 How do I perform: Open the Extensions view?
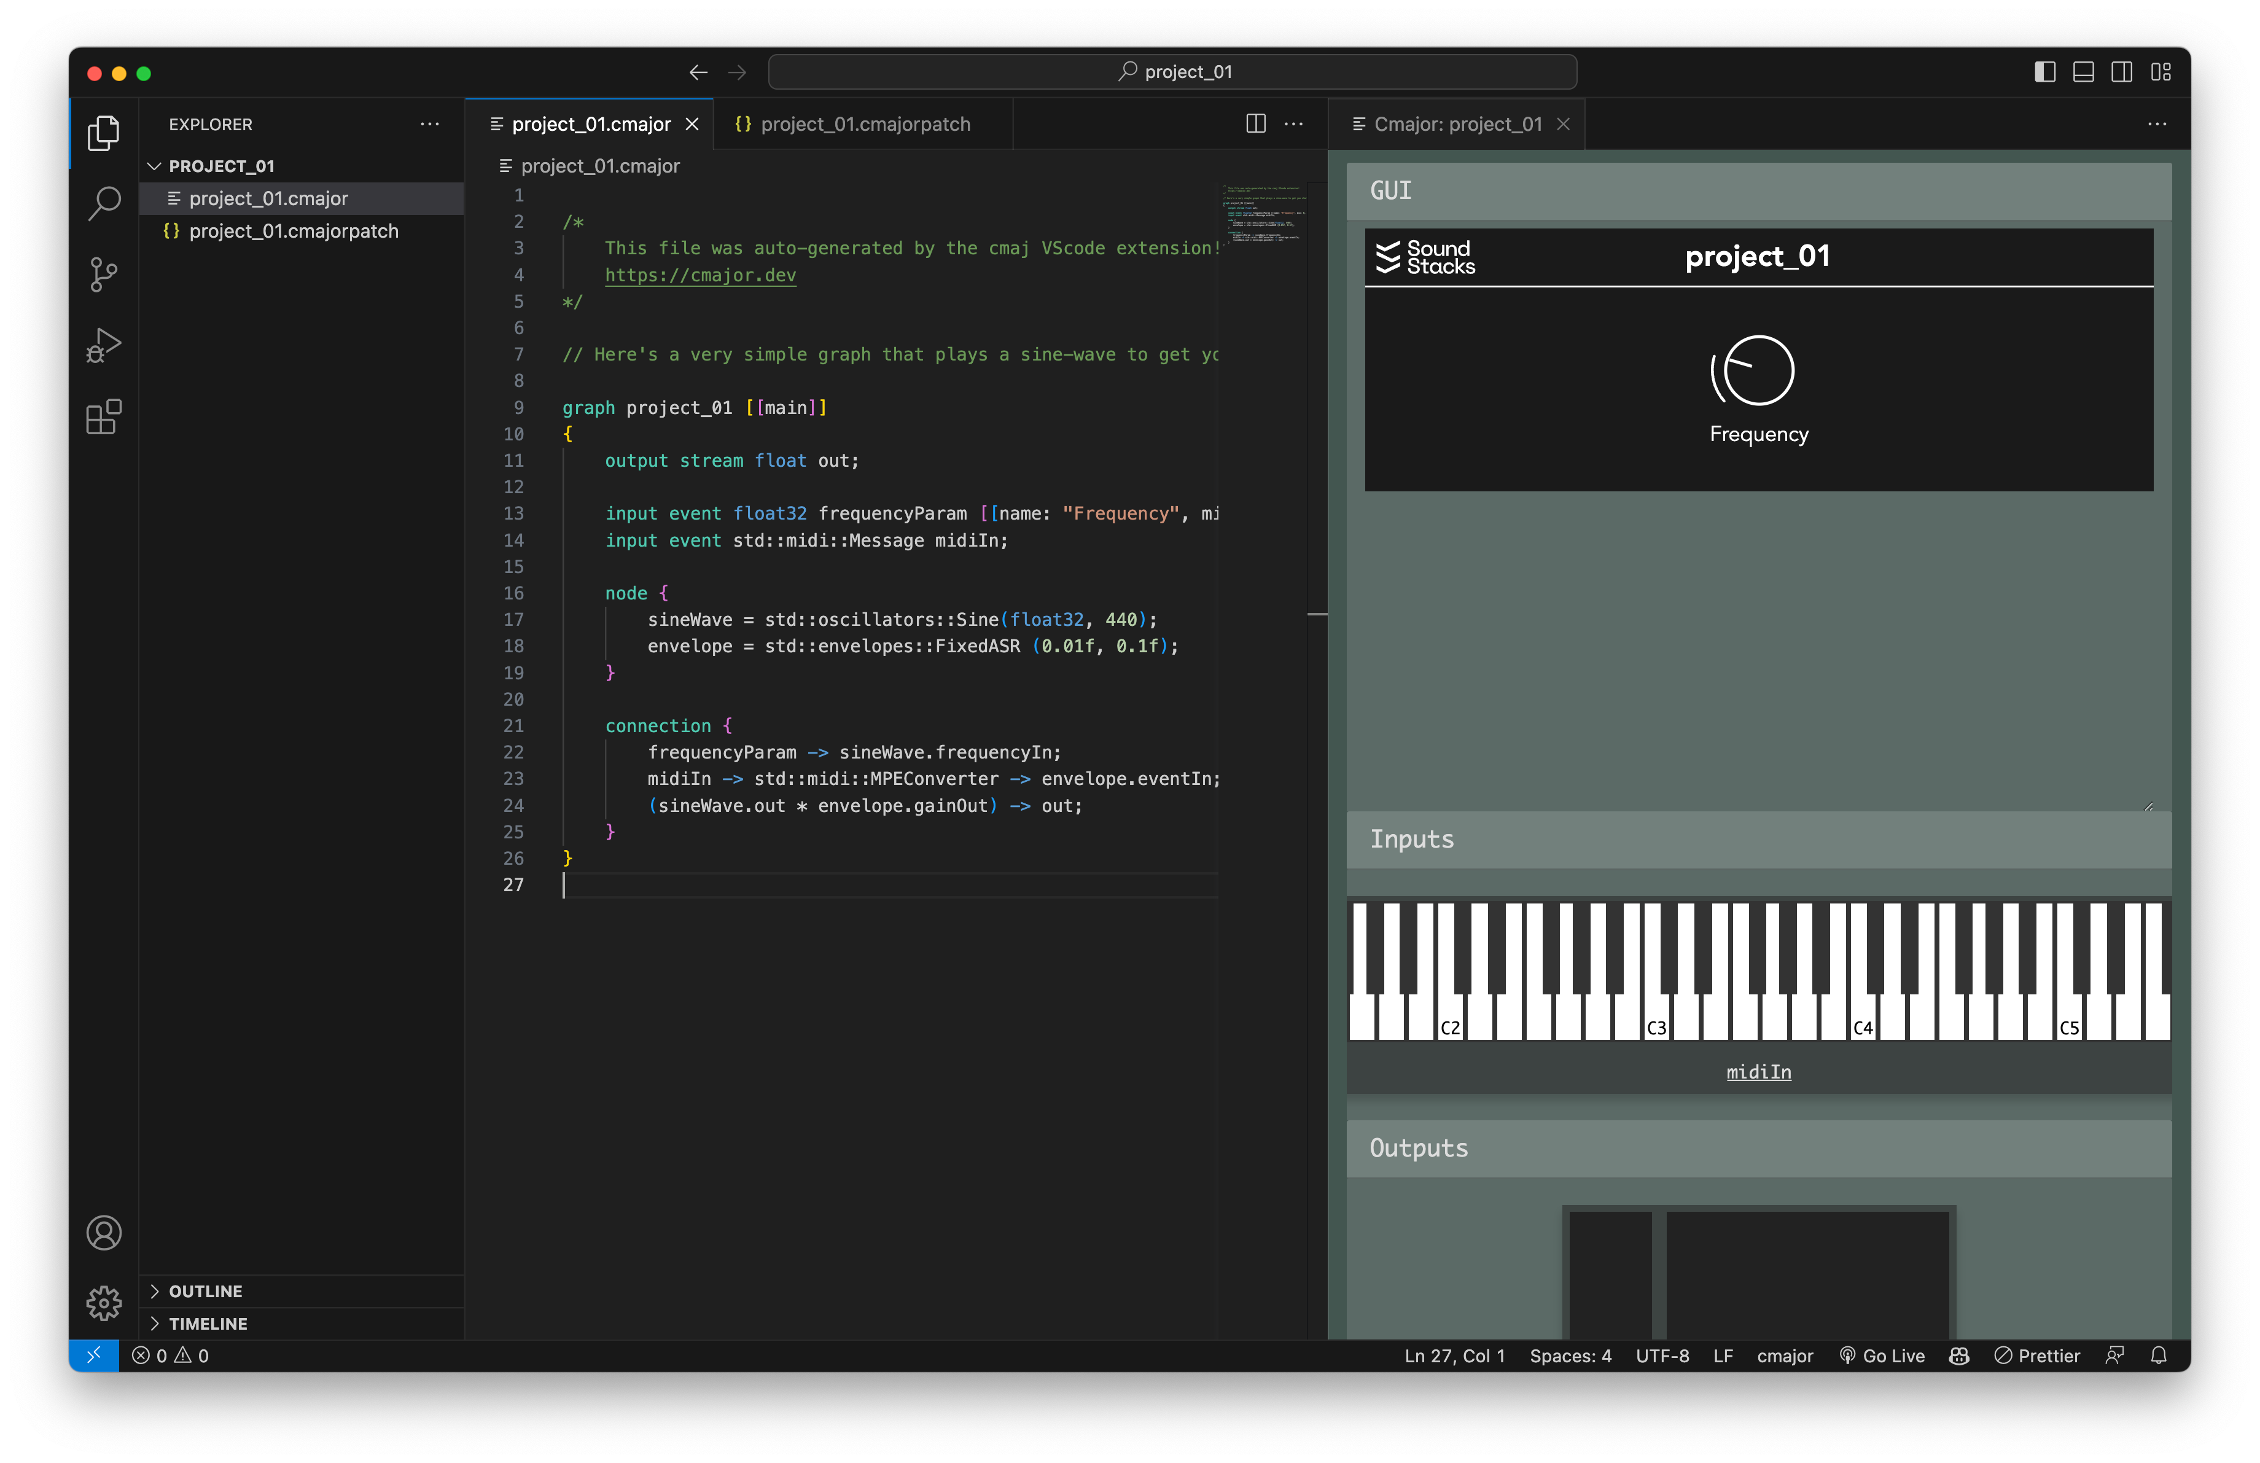(104, 417)
